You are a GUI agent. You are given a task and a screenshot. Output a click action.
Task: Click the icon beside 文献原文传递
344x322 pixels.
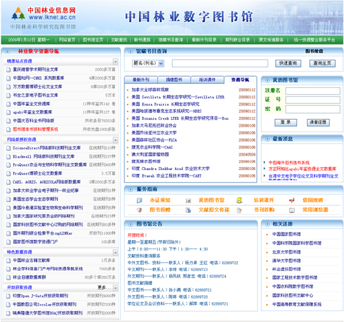(x=189, y=210)
